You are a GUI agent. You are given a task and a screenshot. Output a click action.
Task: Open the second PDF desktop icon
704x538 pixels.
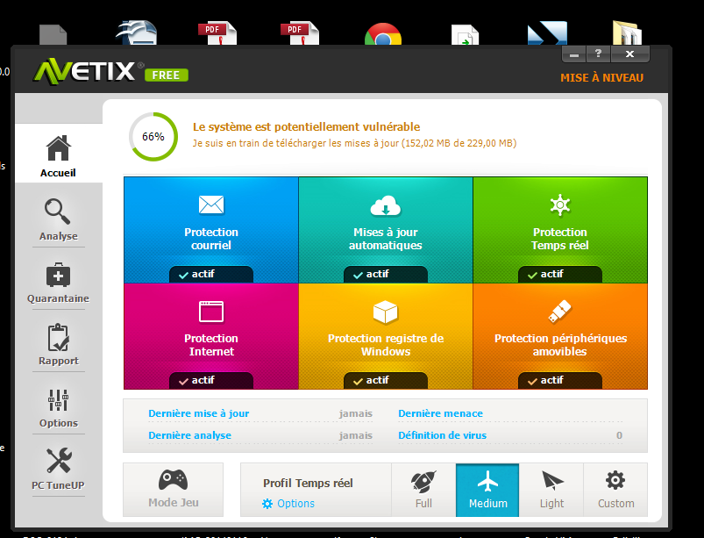[300, 33]
